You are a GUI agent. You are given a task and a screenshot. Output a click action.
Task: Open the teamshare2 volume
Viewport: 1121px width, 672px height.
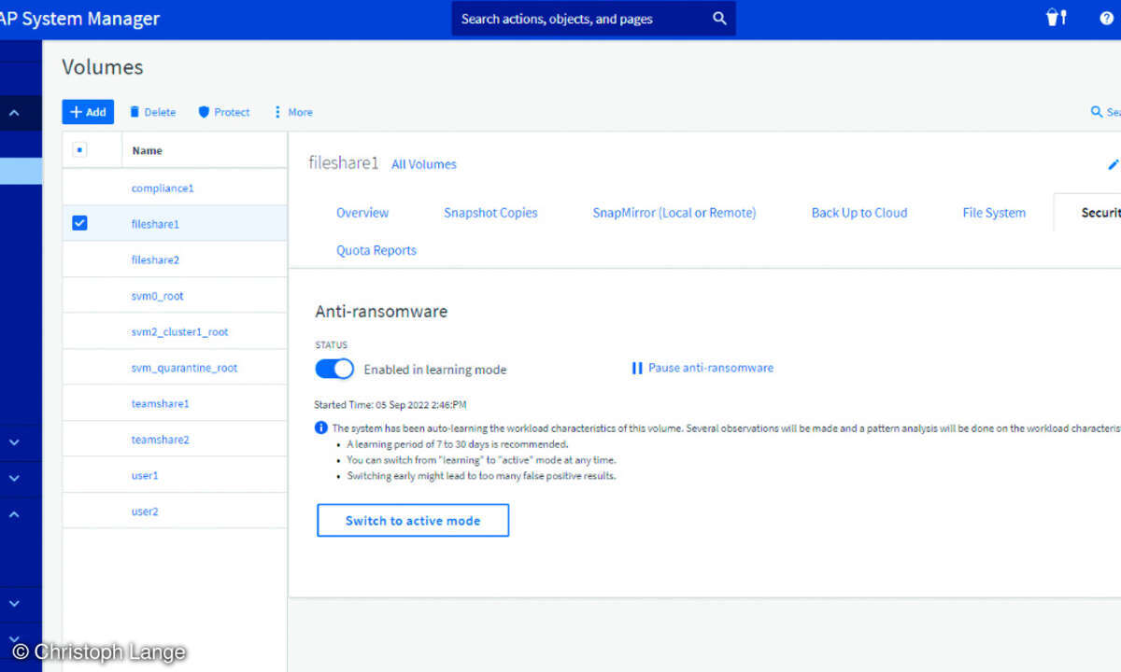pyautogui.click(x=161, y=440)
